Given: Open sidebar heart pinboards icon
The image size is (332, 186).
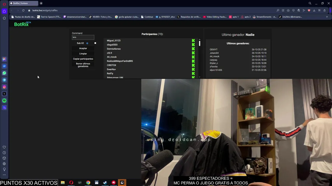Looking at the screenshot, I should [4, 147].
